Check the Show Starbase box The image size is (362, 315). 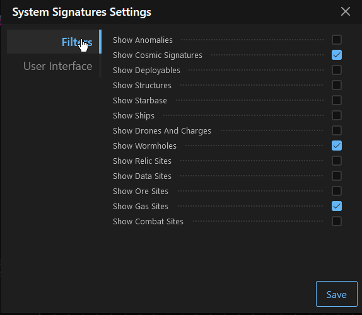coord(337,100)
